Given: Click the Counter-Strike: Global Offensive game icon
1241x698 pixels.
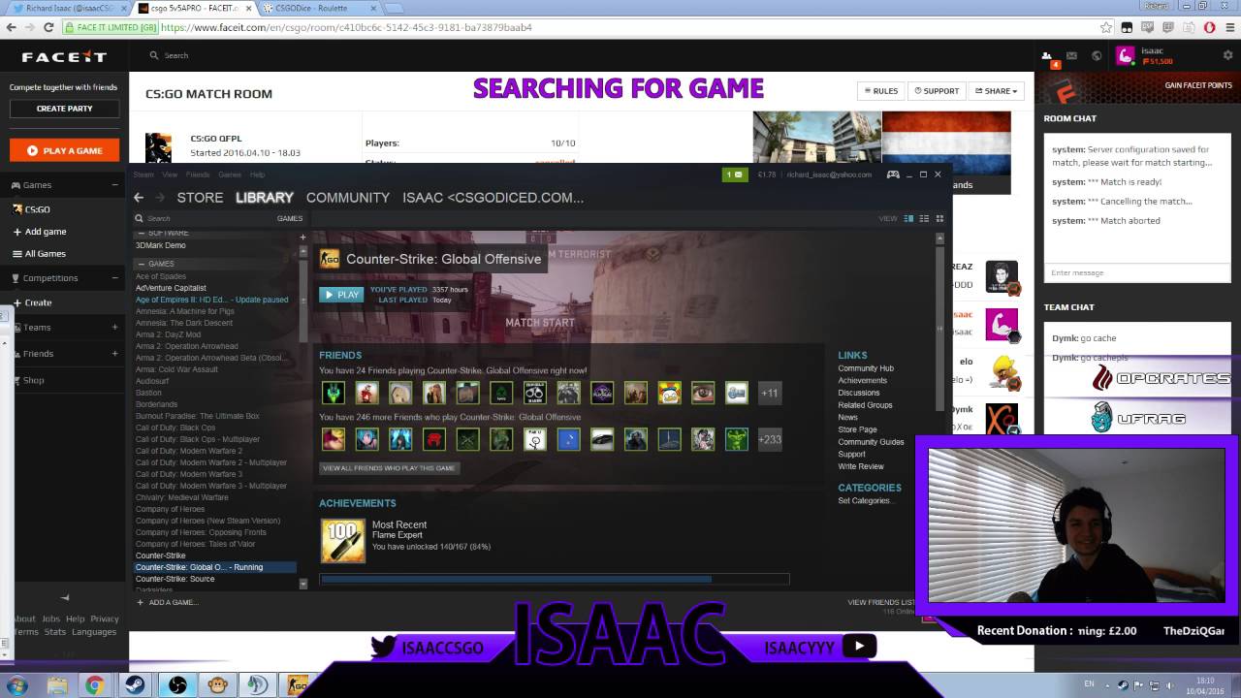Looking at the screenshot, I should 330,259.
